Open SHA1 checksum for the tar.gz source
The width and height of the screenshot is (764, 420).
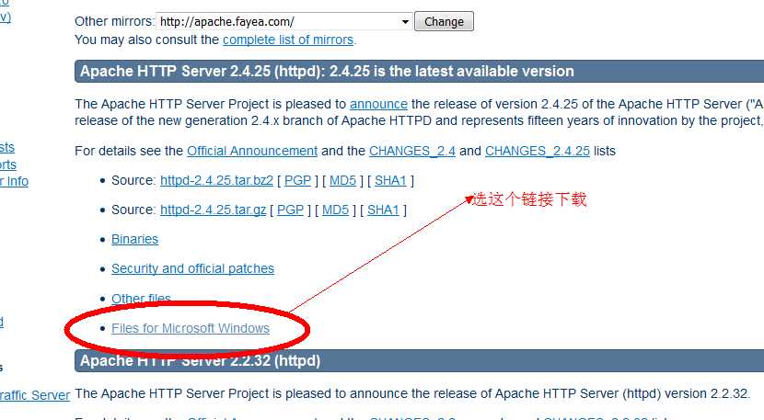pyautogui.click(x=383, y=210)
